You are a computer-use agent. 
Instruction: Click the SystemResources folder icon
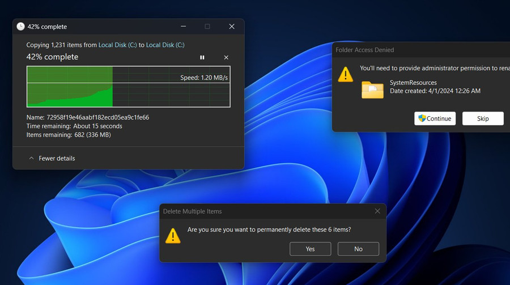(x=372, y=90)
